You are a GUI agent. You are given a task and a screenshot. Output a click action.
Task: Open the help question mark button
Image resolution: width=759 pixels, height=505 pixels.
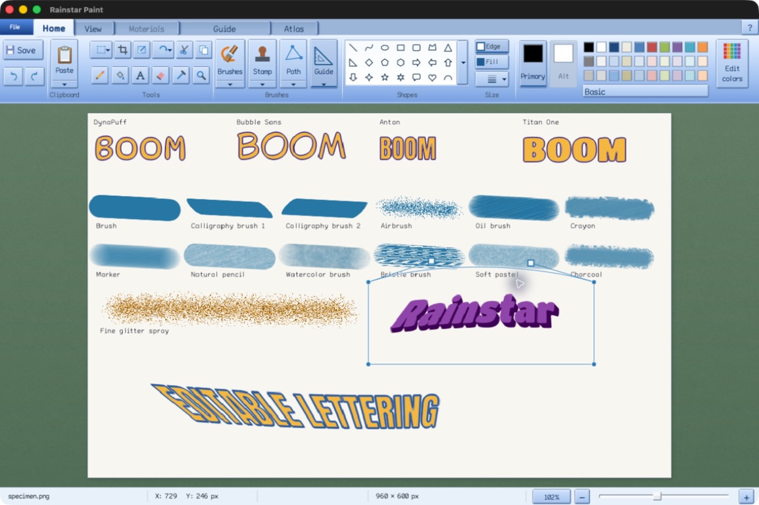coord(750,28)
